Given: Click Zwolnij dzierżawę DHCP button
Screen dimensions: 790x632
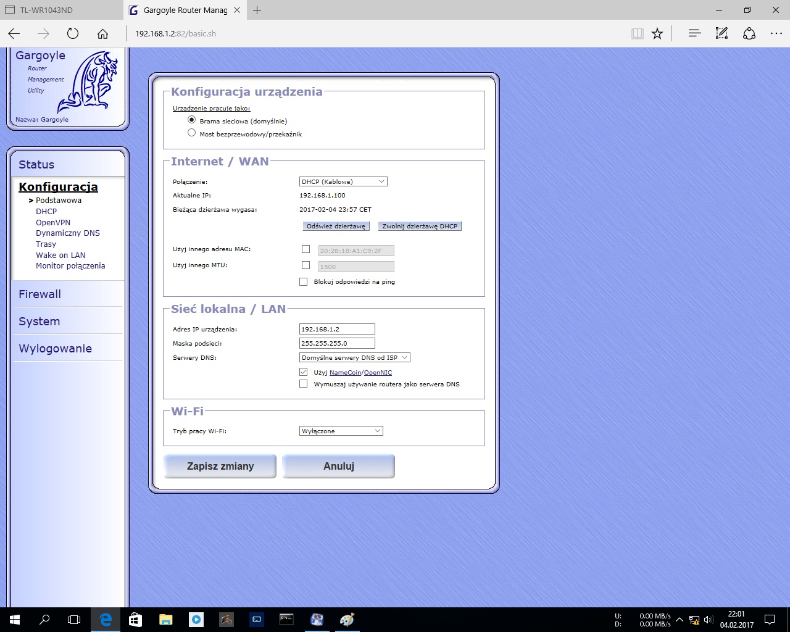Looking at the screenshot, I should pyautogui.click(x=420, y=226).
